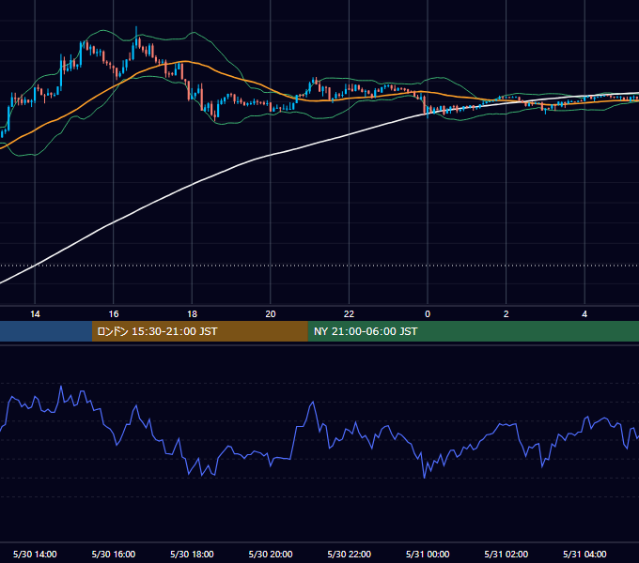The width and height of the screenshot is (639, 563).
Task: Click the 5/31 00:00 date label
Action: tap(428, 554)
